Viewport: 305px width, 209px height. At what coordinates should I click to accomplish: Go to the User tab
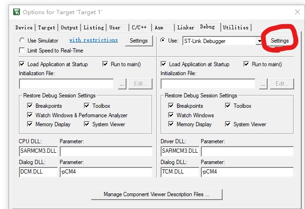click(117, 27)
